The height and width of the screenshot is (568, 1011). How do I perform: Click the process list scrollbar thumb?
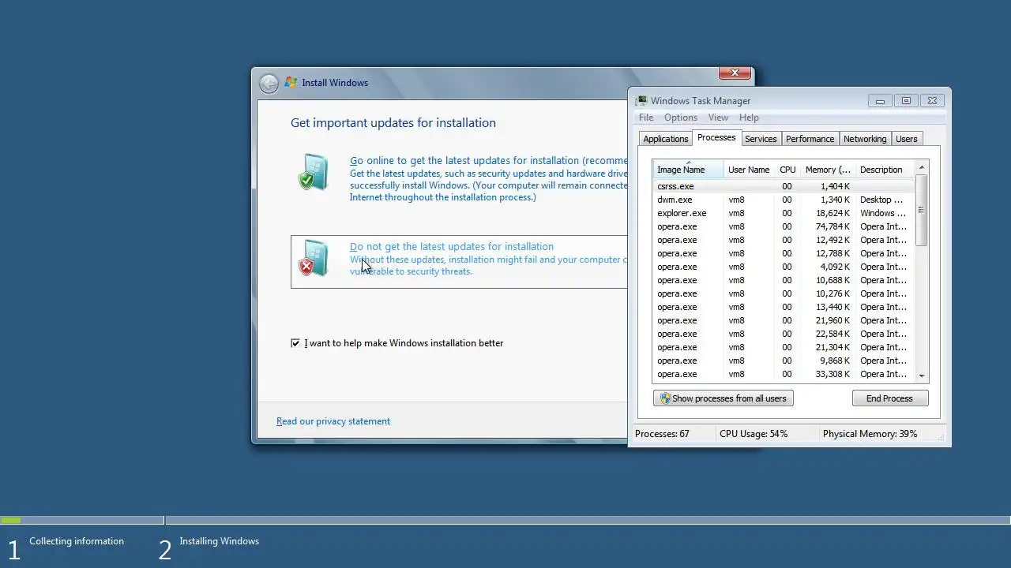[x=921, y=210]
